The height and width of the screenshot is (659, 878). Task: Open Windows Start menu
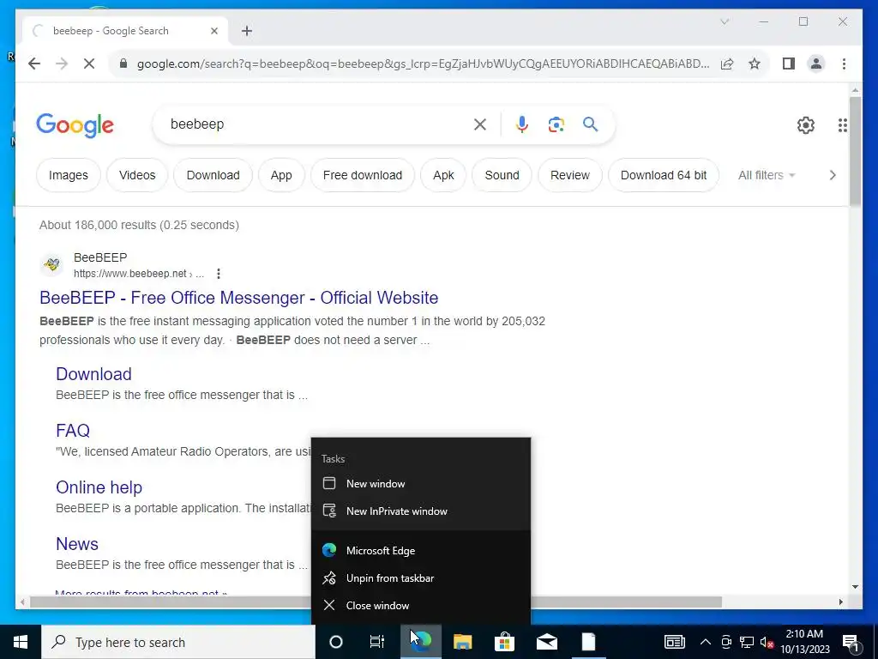coord(21,642)
